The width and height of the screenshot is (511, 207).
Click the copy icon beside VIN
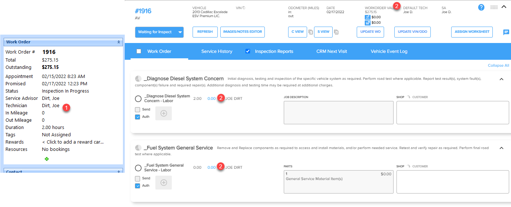tap(244, 8)
